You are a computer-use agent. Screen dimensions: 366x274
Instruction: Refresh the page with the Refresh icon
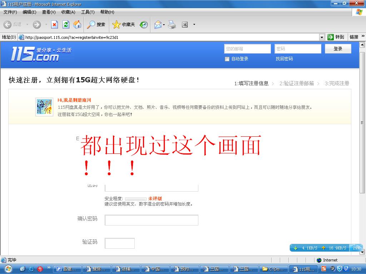tap(66, 25)
